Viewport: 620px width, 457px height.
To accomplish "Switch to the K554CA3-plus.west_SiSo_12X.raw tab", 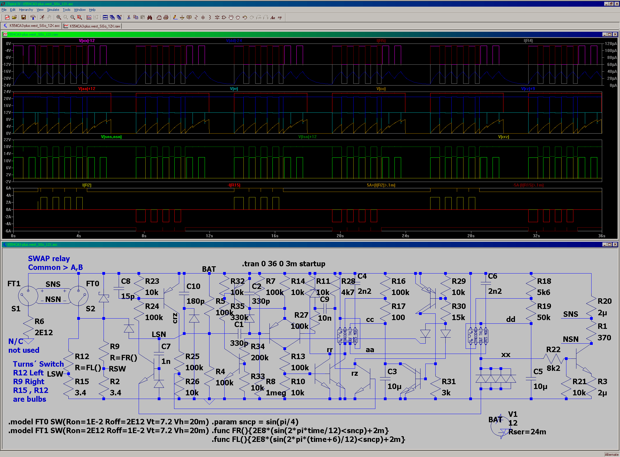I will click(92, 26).
